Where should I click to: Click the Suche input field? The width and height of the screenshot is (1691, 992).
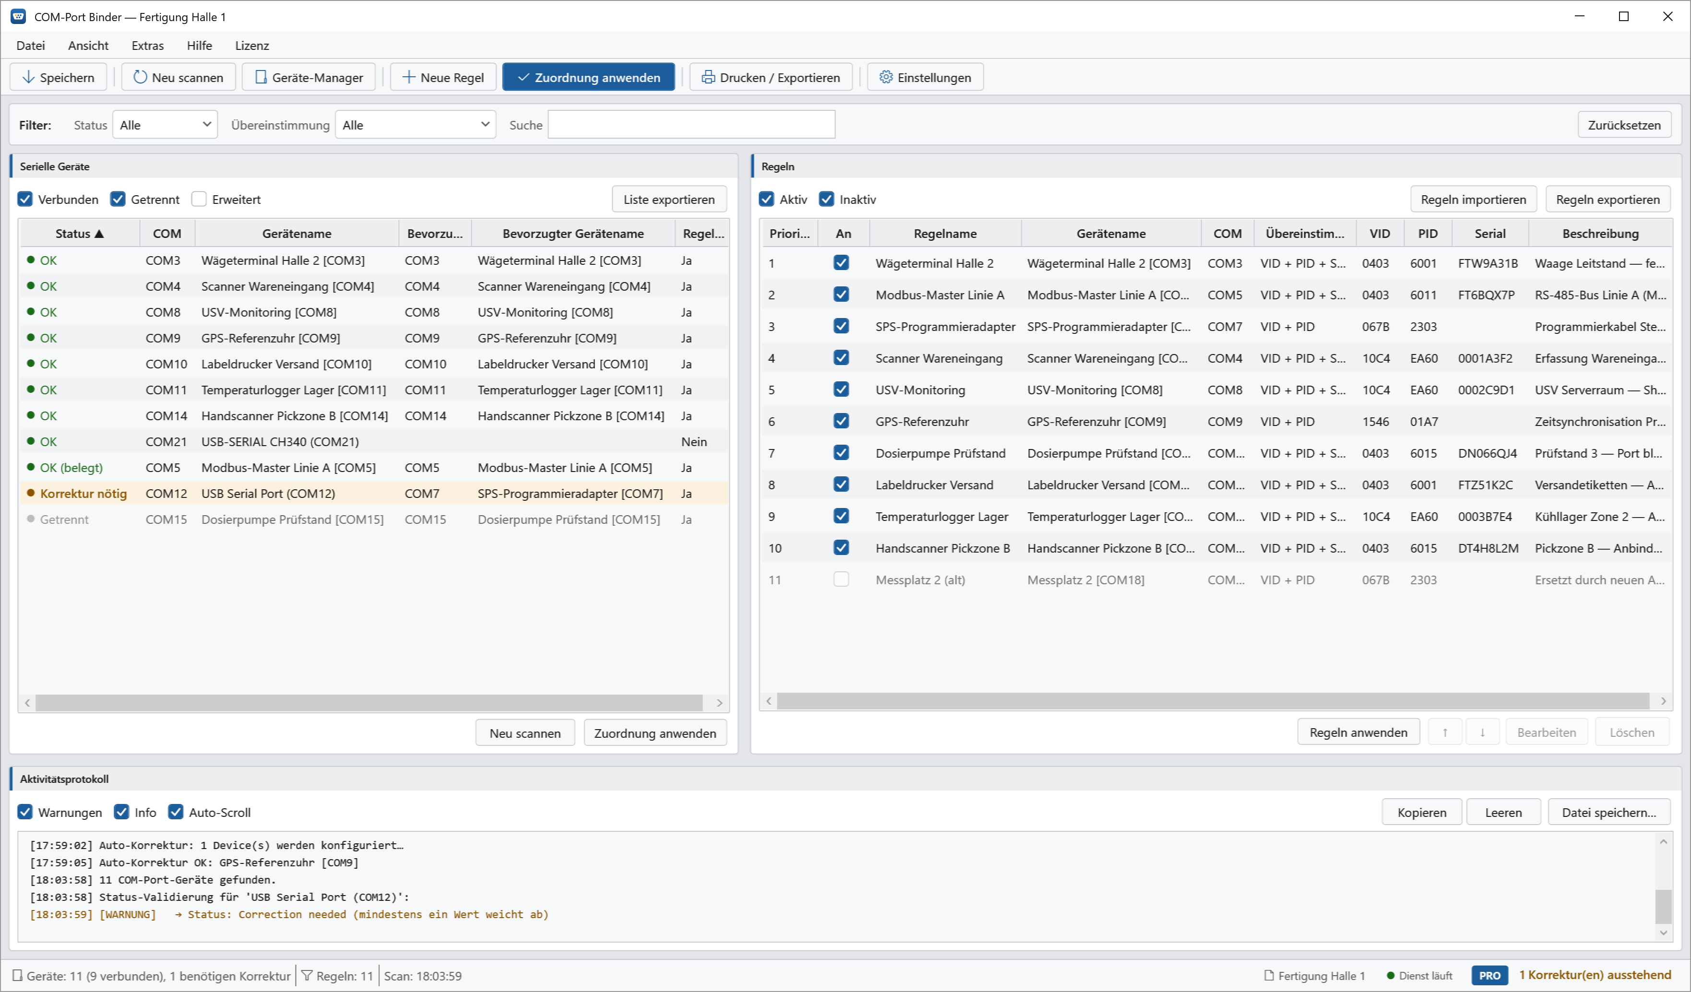[x=691, y=125]
